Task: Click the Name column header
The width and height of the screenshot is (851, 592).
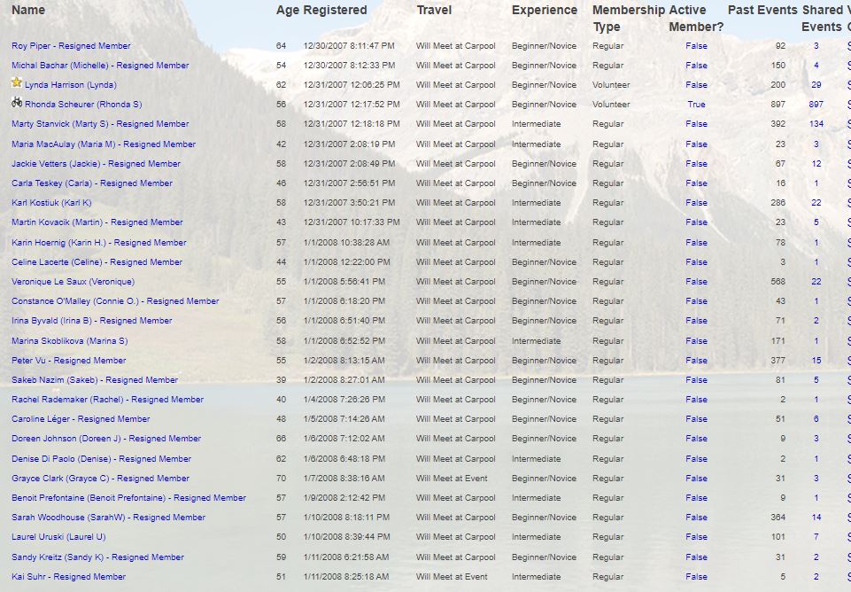Action: coord(28,10)
